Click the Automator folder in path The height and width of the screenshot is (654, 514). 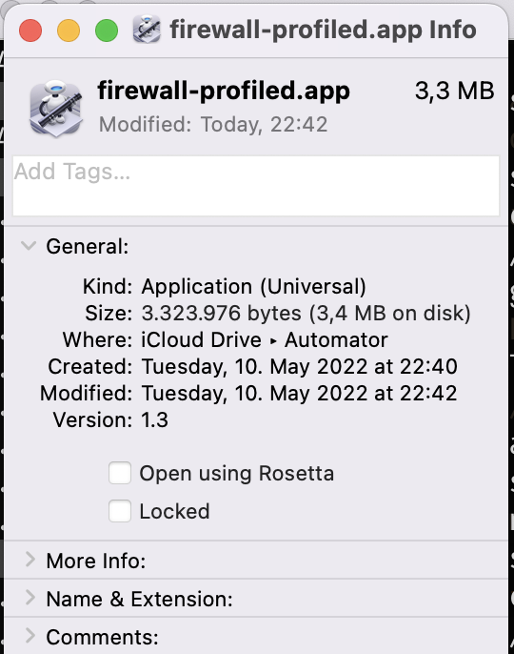336,339
